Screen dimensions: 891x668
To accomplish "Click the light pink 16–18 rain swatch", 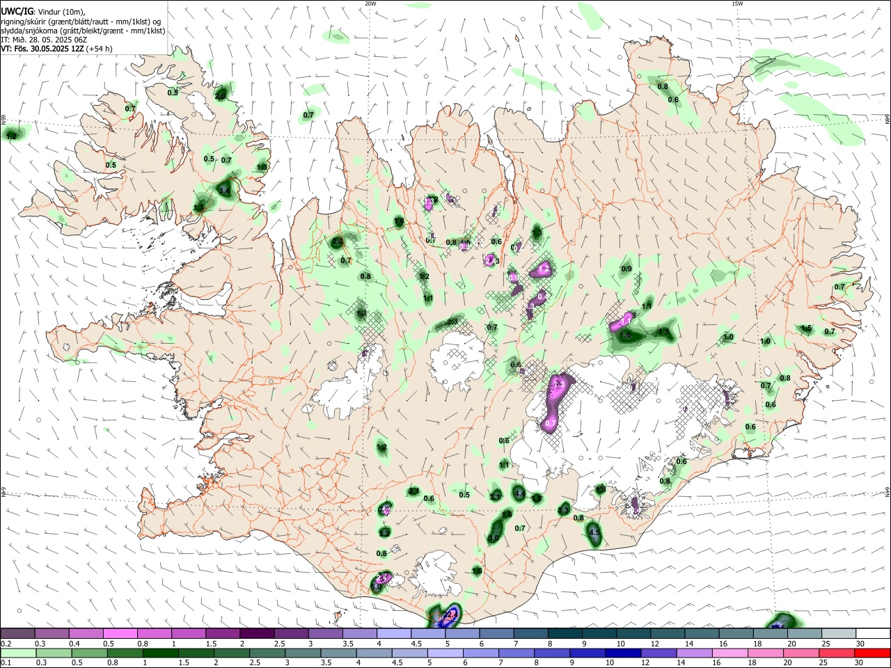I will (730, 653).
